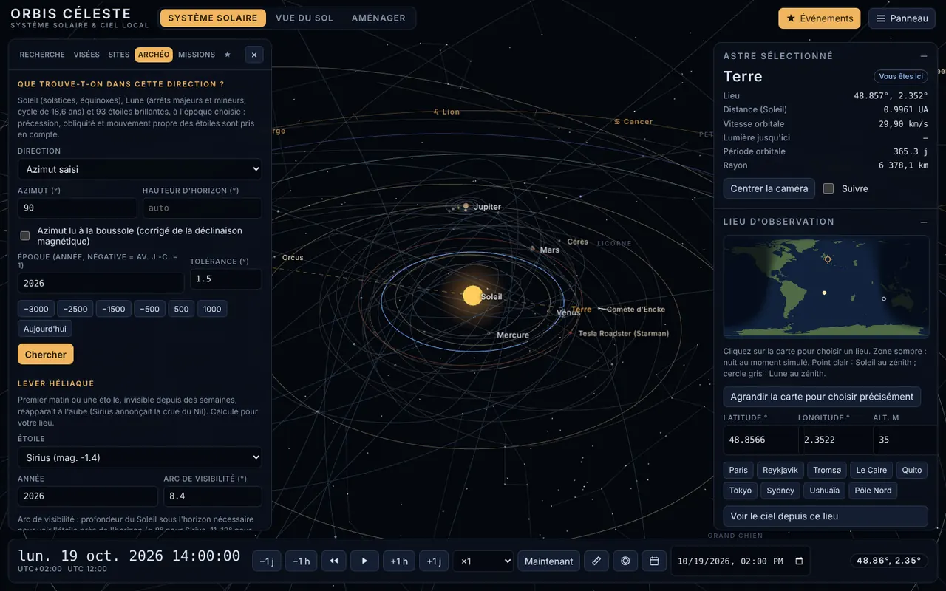Toggle the Suivre checkbox

tap(828, 188)
